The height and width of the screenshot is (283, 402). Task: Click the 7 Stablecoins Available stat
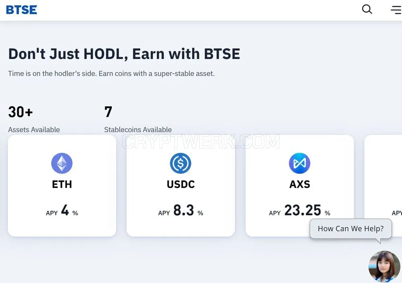[138, 119]
